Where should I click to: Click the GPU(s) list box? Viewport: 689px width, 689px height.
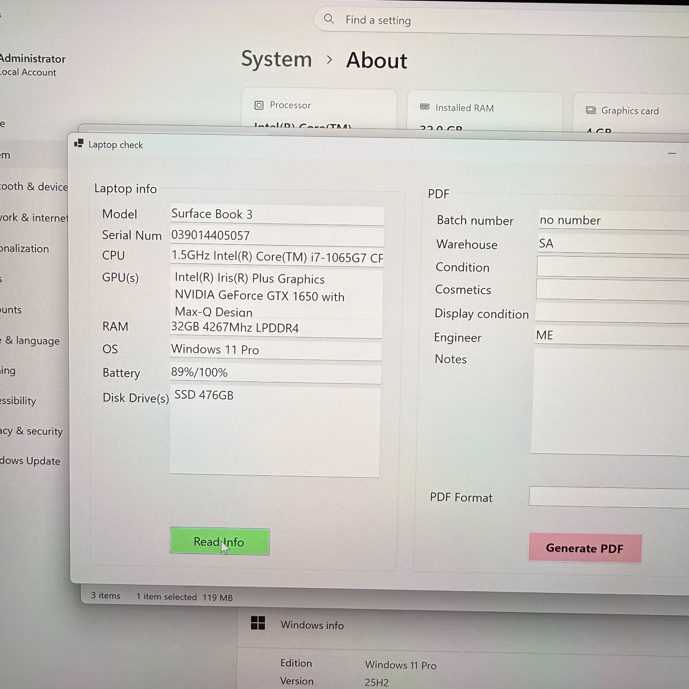pos(276,294)
